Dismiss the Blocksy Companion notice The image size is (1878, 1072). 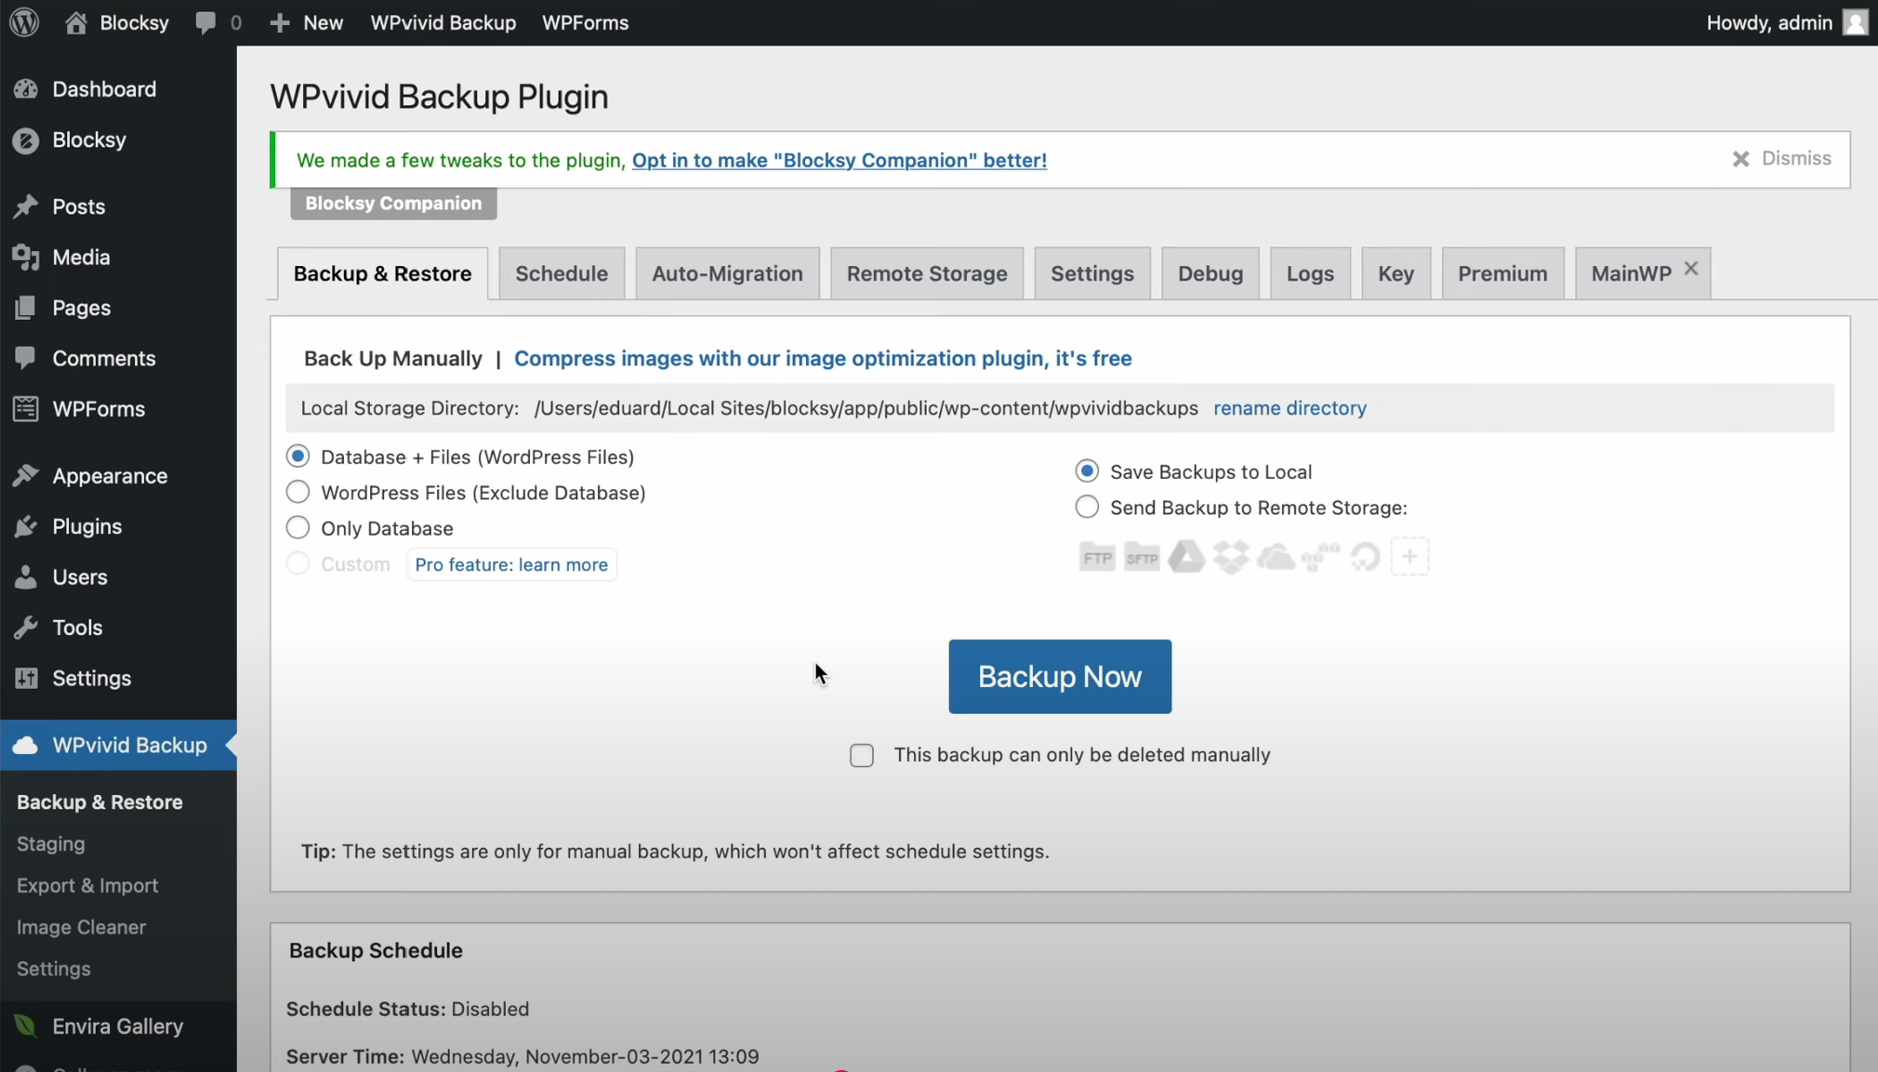coord(1781,159)
